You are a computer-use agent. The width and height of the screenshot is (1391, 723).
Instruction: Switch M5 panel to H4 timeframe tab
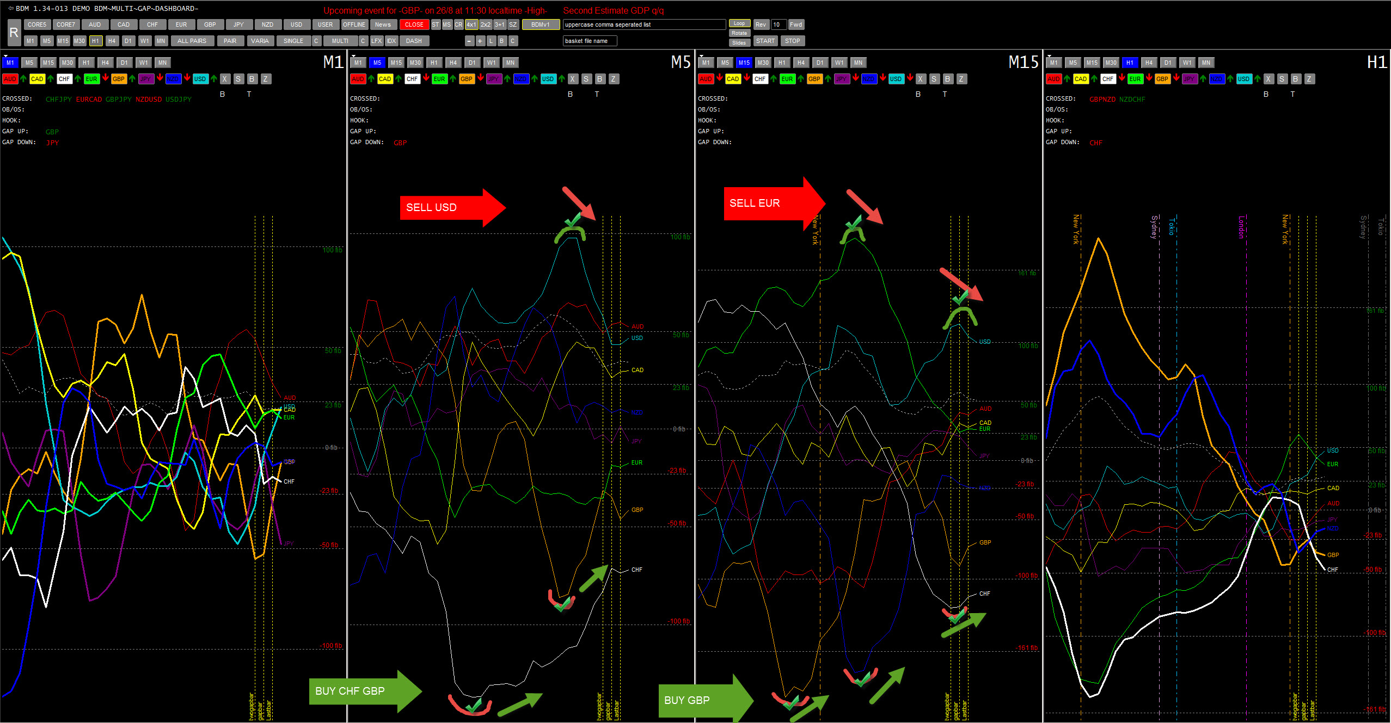coord(453,63)
